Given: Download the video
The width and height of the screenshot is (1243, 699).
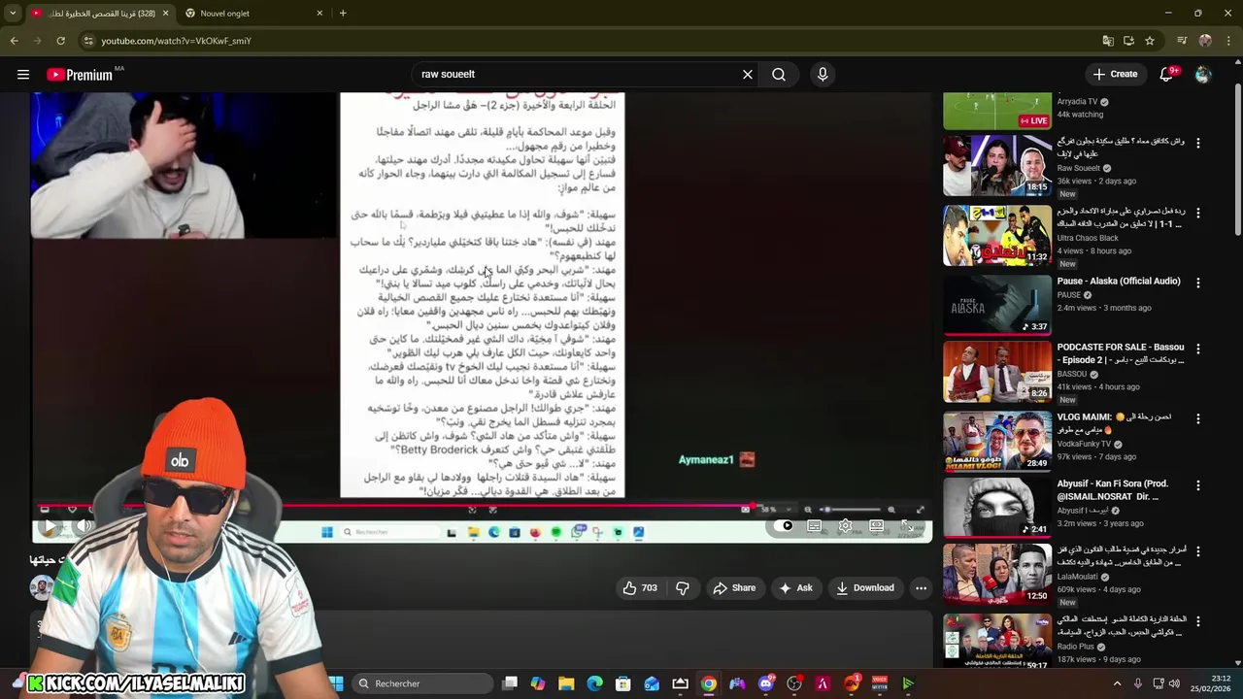Looking at the screenshot, I should click(x=865, y=587).
